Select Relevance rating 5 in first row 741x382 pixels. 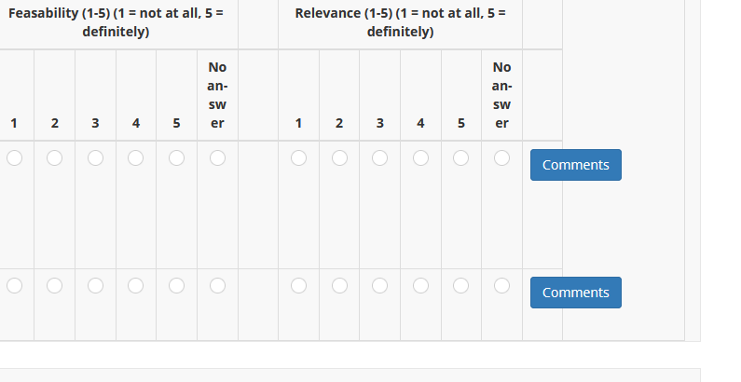tap(460, 158)
